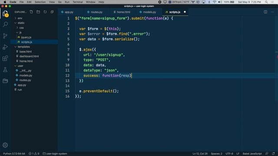Screen dimensions: 278x156
Task: Open the folder icon view in activity bar
Action: click(5, 81)
